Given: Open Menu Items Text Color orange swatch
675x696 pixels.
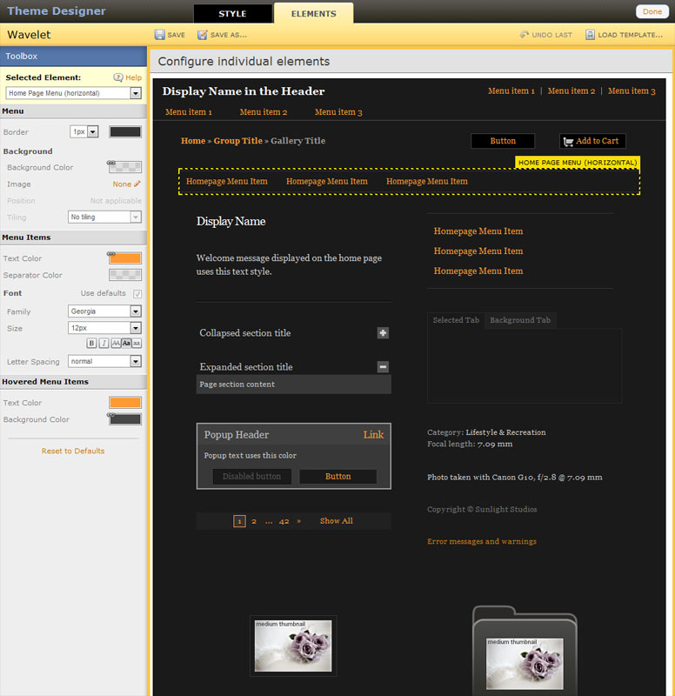Looking at the screenshot, I should [x=125, y=258].
